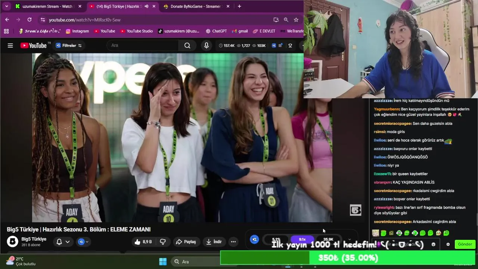The height and width of the screenshot is (269, 478).
Task: Toggle the Filtreler filter button
Action: coord(69,46)
